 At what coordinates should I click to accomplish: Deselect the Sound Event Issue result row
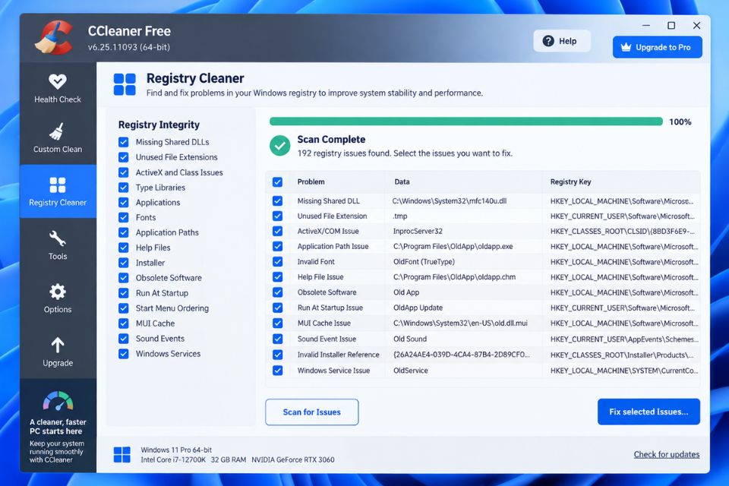[x=278, y=339]
